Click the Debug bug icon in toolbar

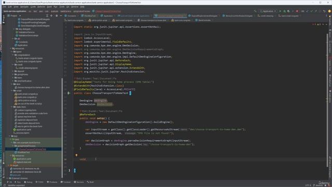pyautogui.click(x=284, y=11)
